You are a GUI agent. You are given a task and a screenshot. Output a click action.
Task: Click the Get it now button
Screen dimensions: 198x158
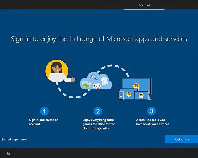pos(182,139)
